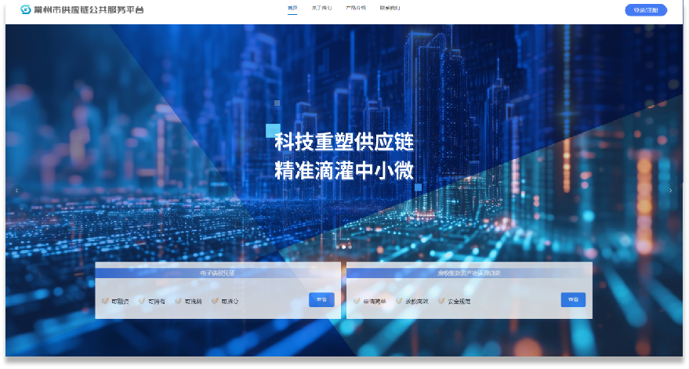Click the checkmark icon beside 放款高效
689x369 pixels.
click(399, 301)
